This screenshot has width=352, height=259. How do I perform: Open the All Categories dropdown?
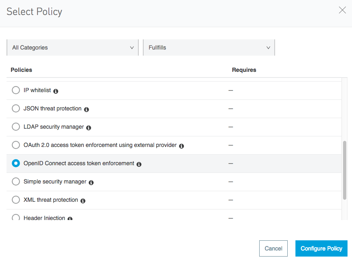[x=73, y=47]
